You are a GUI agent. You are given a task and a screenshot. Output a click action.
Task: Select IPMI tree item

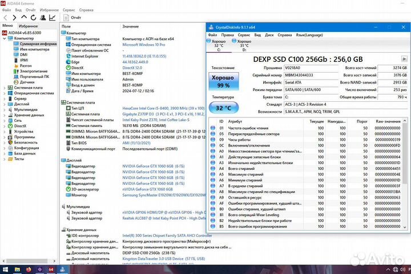[21, 60]
